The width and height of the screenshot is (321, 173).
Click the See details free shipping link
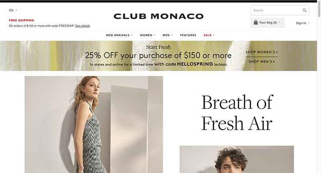pos(83,26)
